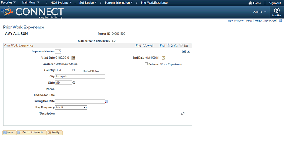Click the Ending Pay Rate currency icon
The image size is (284, 160).
(x=106, y=101)
